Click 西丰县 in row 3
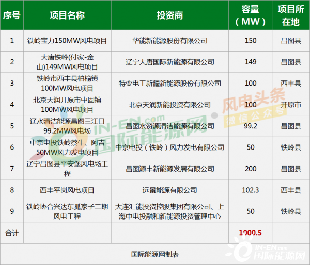This screenshot has width=310, height=265. [x=291, y=84]
